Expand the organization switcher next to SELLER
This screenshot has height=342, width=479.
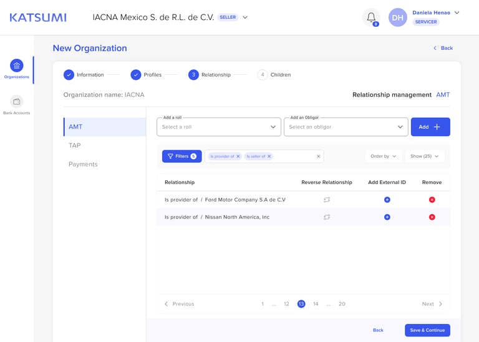[245, 17]
